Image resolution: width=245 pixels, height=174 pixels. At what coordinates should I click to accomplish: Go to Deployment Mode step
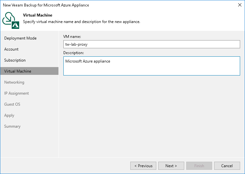click(20, 38)
